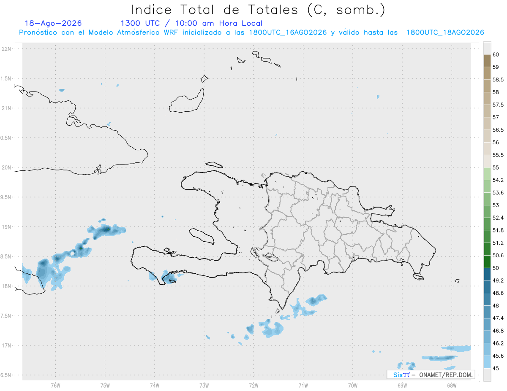Click the legend value 52.4
This screenshot has height=391, width=507.
click(498, 218)
